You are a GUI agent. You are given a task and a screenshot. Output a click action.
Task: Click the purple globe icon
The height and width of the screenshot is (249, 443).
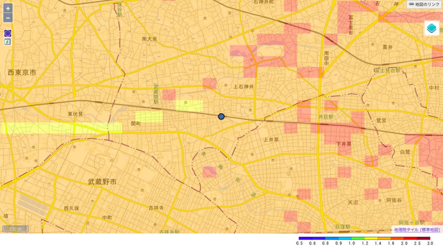tap(8, 33)
